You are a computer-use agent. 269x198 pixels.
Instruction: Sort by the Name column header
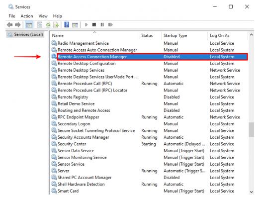pyautogui.click(x=94, y=35)
